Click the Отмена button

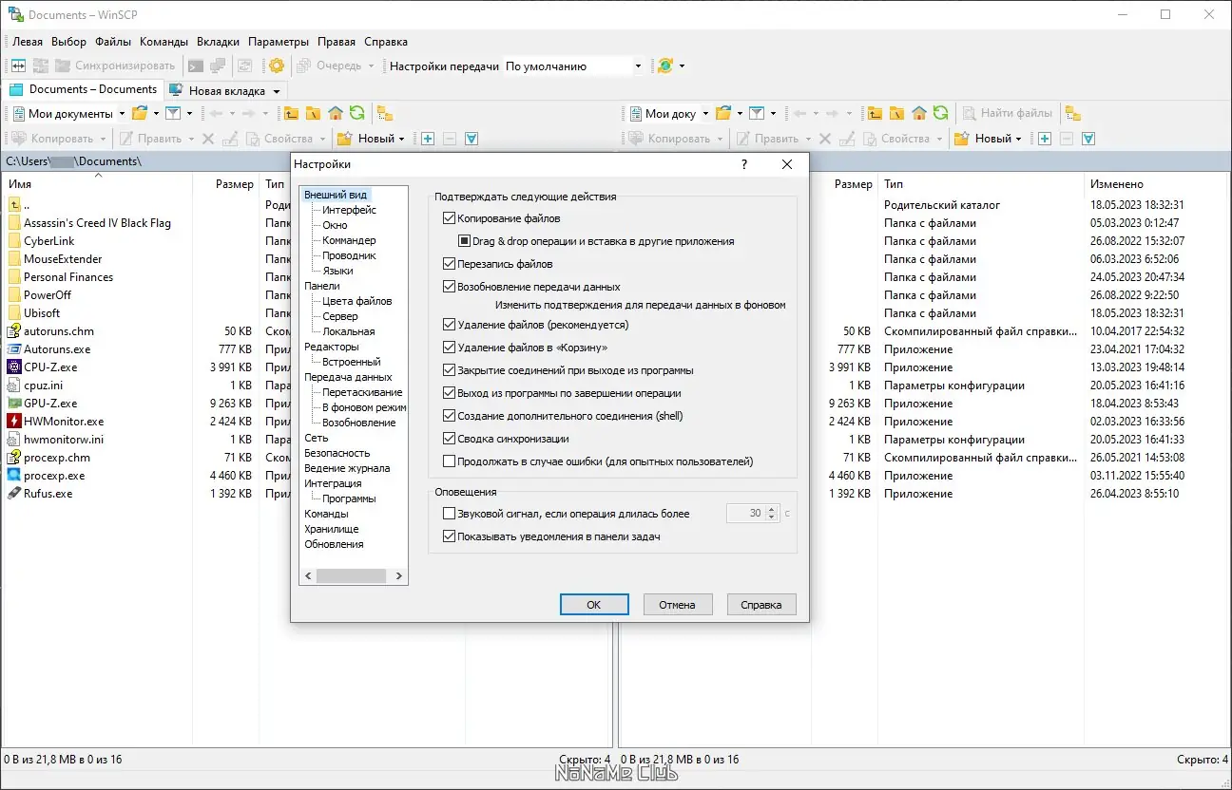678,604
